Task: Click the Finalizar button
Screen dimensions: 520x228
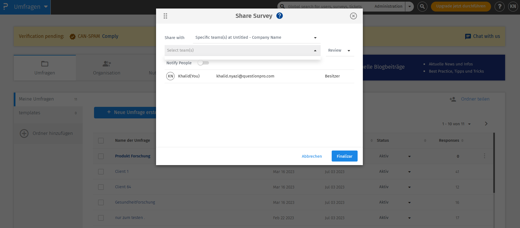Action: pyautogui.click(x=344, y=156)
